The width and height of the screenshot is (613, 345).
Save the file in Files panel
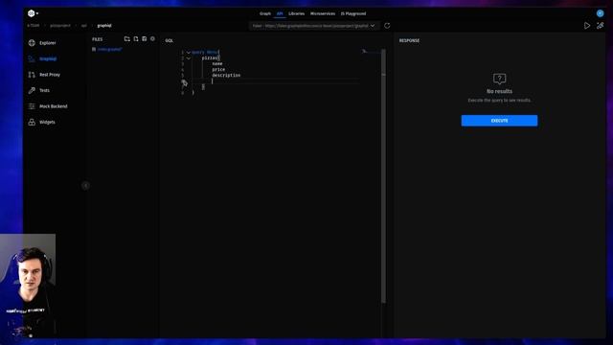click(x=145, y=38)
